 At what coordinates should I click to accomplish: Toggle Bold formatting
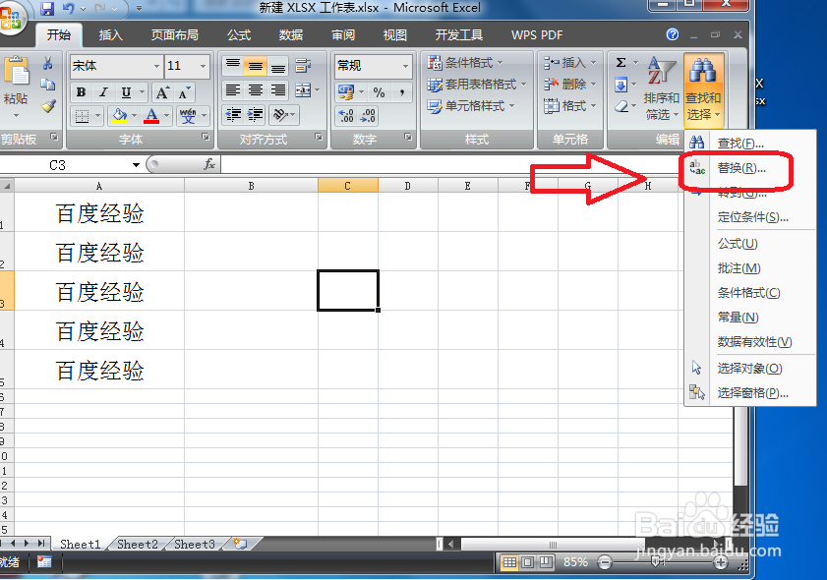click(x=82, y=92)
